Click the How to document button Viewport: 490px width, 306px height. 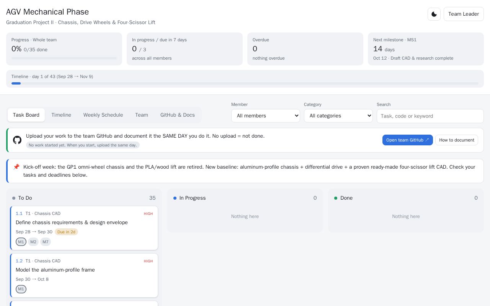point(457,140)
